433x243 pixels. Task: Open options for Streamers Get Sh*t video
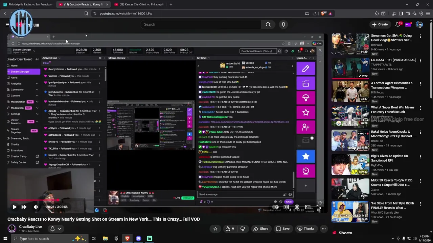[420, 36]
